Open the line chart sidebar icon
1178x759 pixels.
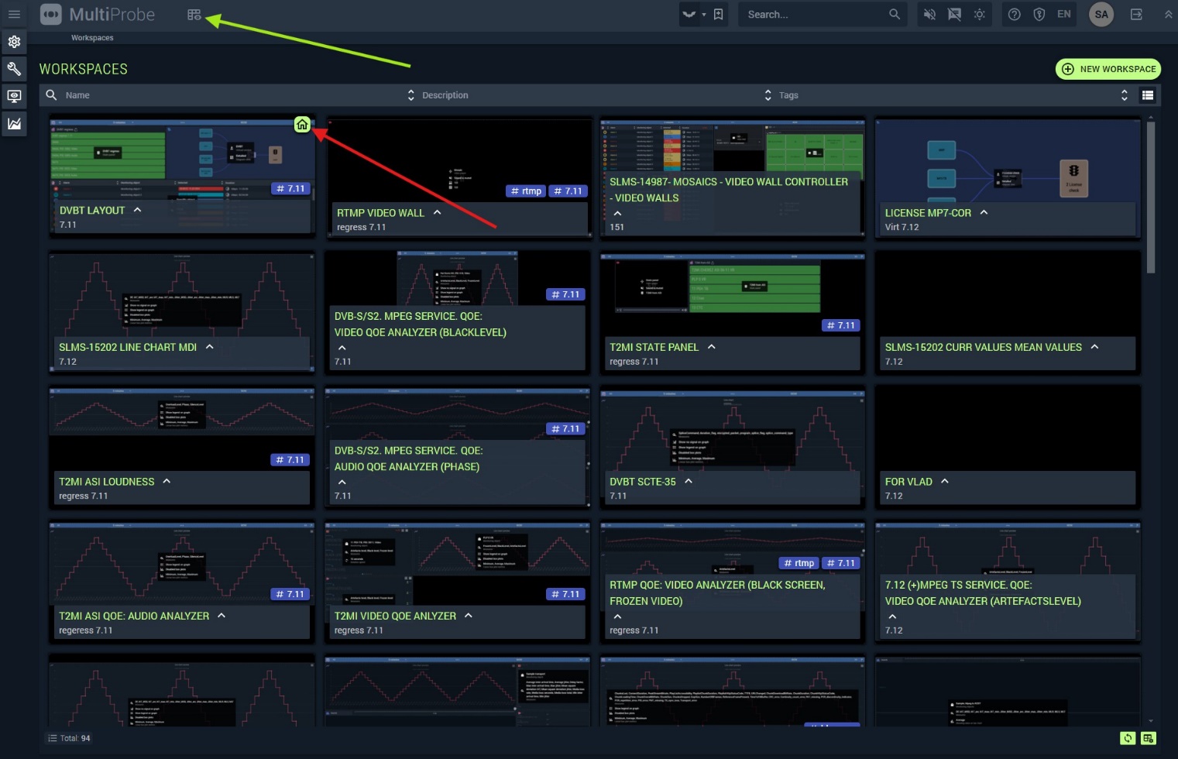[14, 123]
